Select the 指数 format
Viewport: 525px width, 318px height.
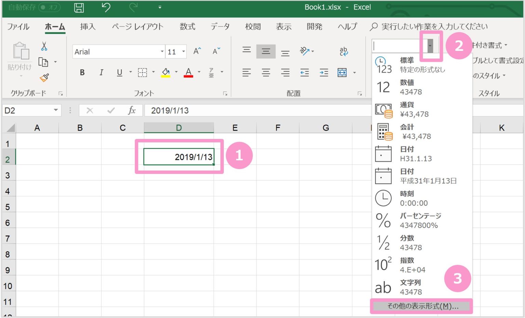tap(422, 265)
